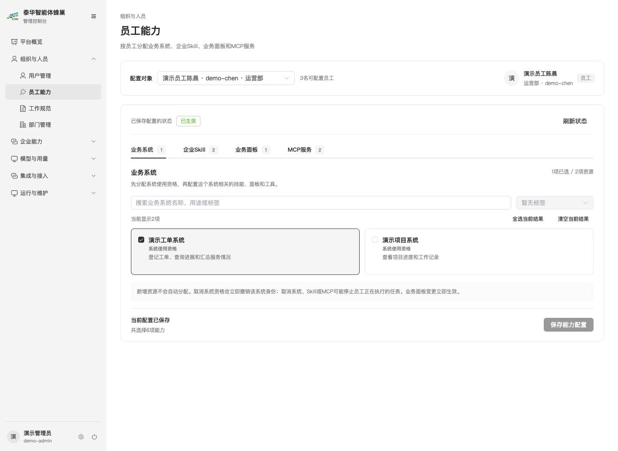Click the 工作规范 document icon
The image size is (618, 451).
click(23, 108)
